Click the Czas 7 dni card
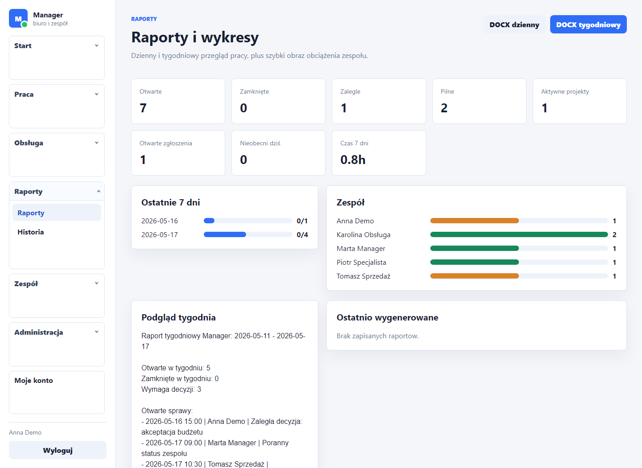 click(379, 153)
